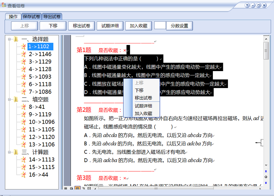
Task: Focus the score box left of 分数设置
Action: pyautogui.click(x=160, y=25)
